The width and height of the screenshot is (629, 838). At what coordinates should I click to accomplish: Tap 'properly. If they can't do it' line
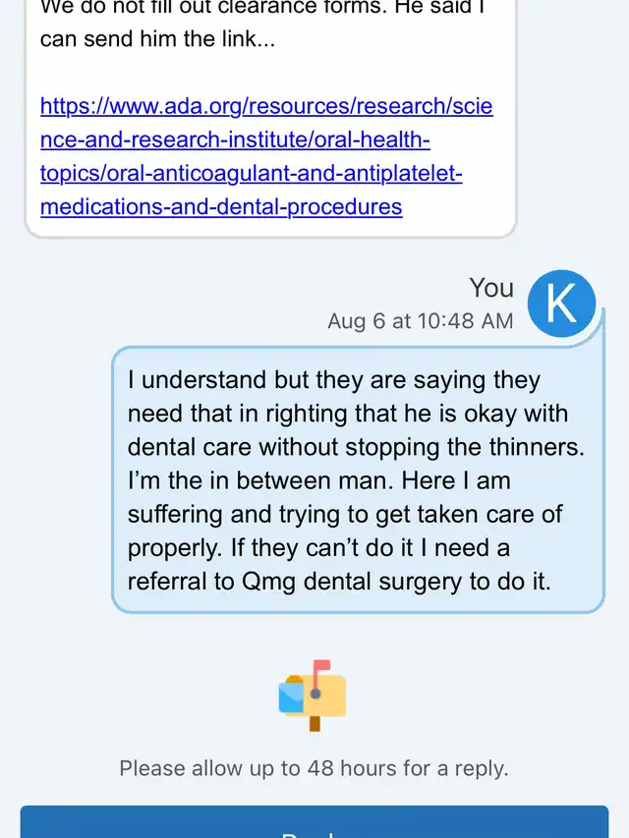point(318,547)
